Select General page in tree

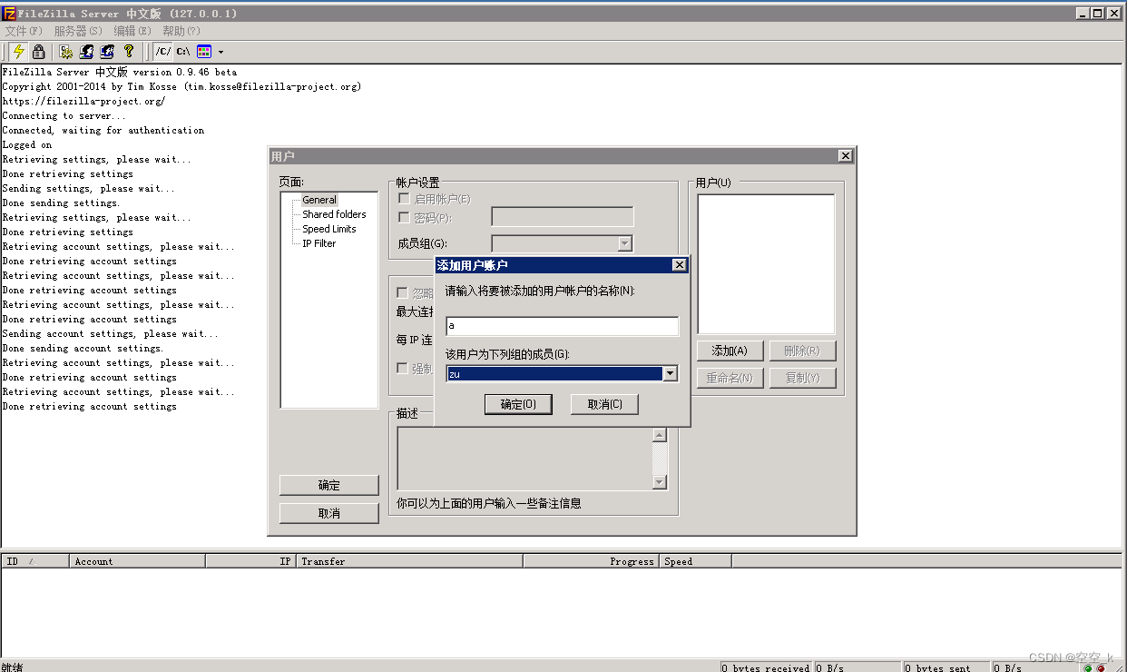[x=319, y=200]
